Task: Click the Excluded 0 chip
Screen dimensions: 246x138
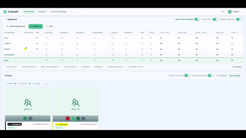Action: point(86,67)
